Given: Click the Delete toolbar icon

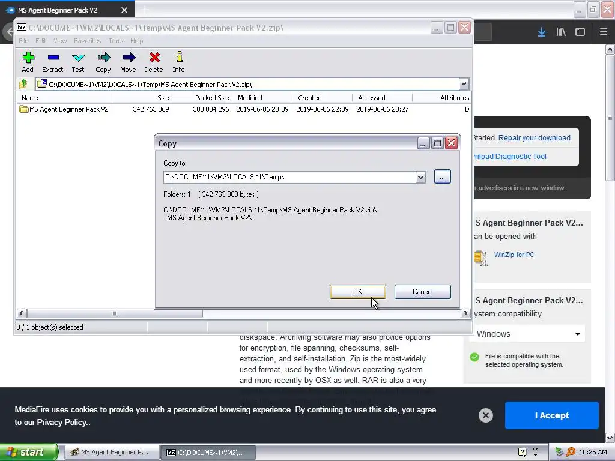Looking at the screenshot, I should [154, 62].
